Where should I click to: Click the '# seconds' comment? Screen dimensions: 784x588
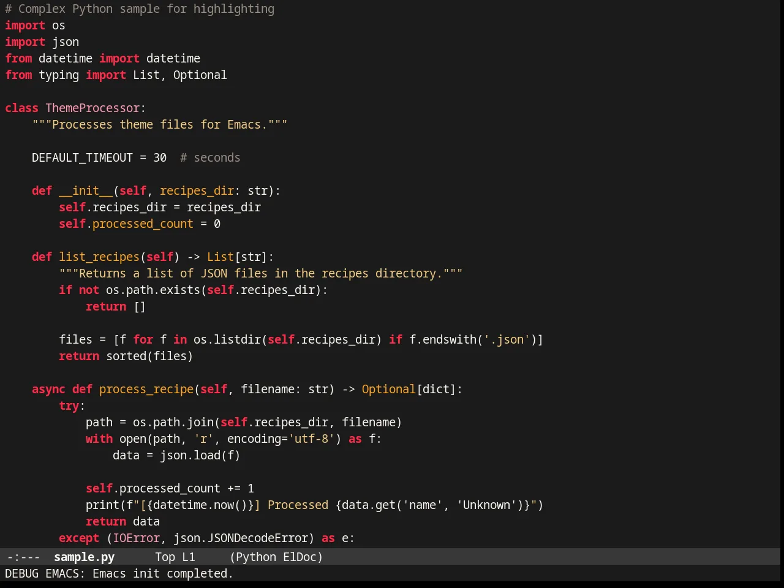pyautogui.click(x=210, y=157)
